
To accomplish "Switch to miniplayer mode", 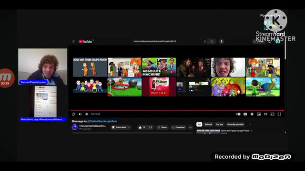I will [259, 114].
